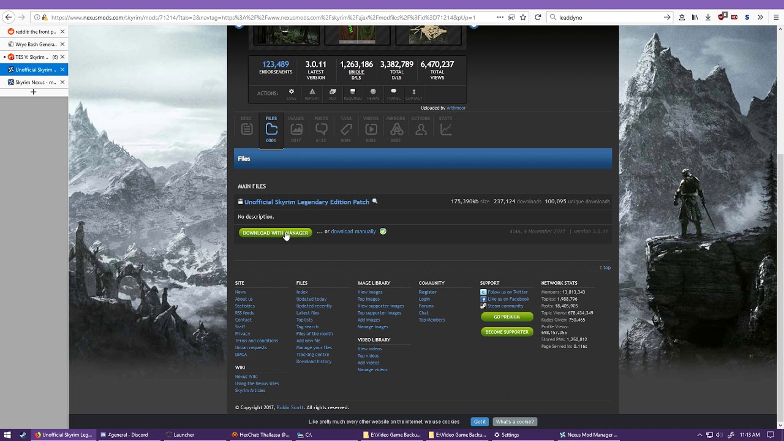Close the Skyrim Nexus sidebar tab
Screen dimensions: 784x441
coord(62,82)
